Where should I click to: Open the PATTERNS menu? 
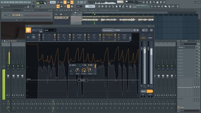12,2
